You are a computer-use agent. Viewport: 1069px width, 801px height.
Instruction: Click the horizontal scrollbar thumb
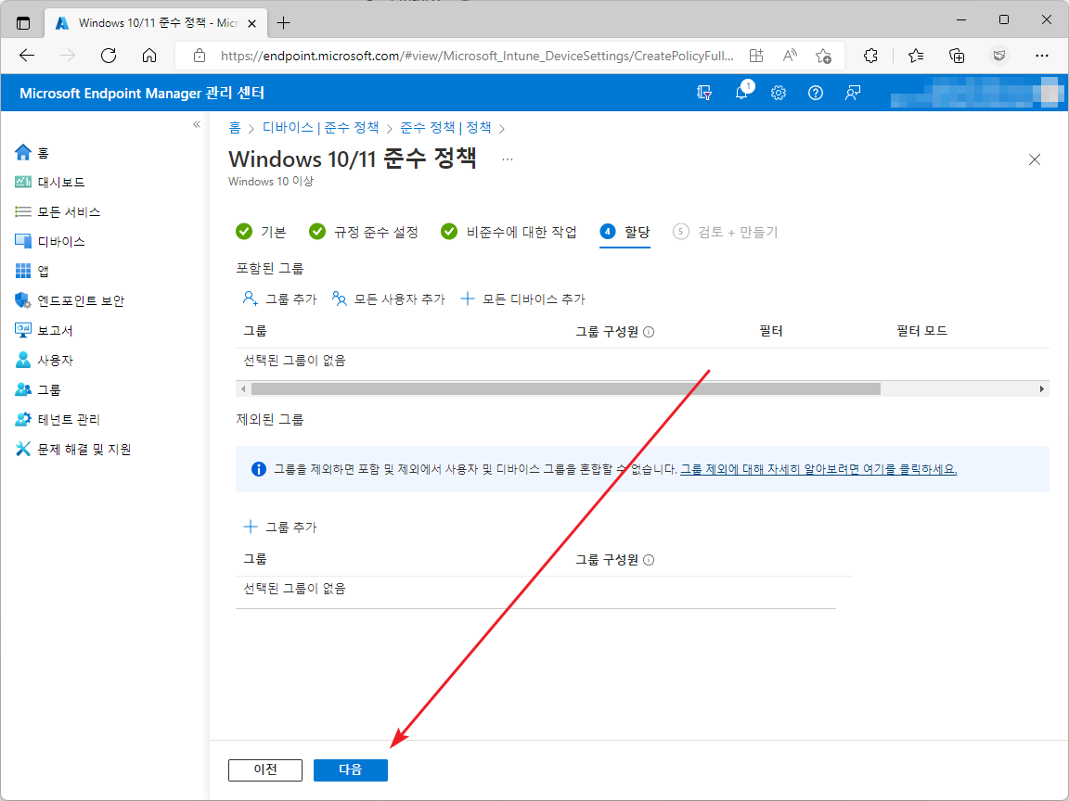(566, 389)
